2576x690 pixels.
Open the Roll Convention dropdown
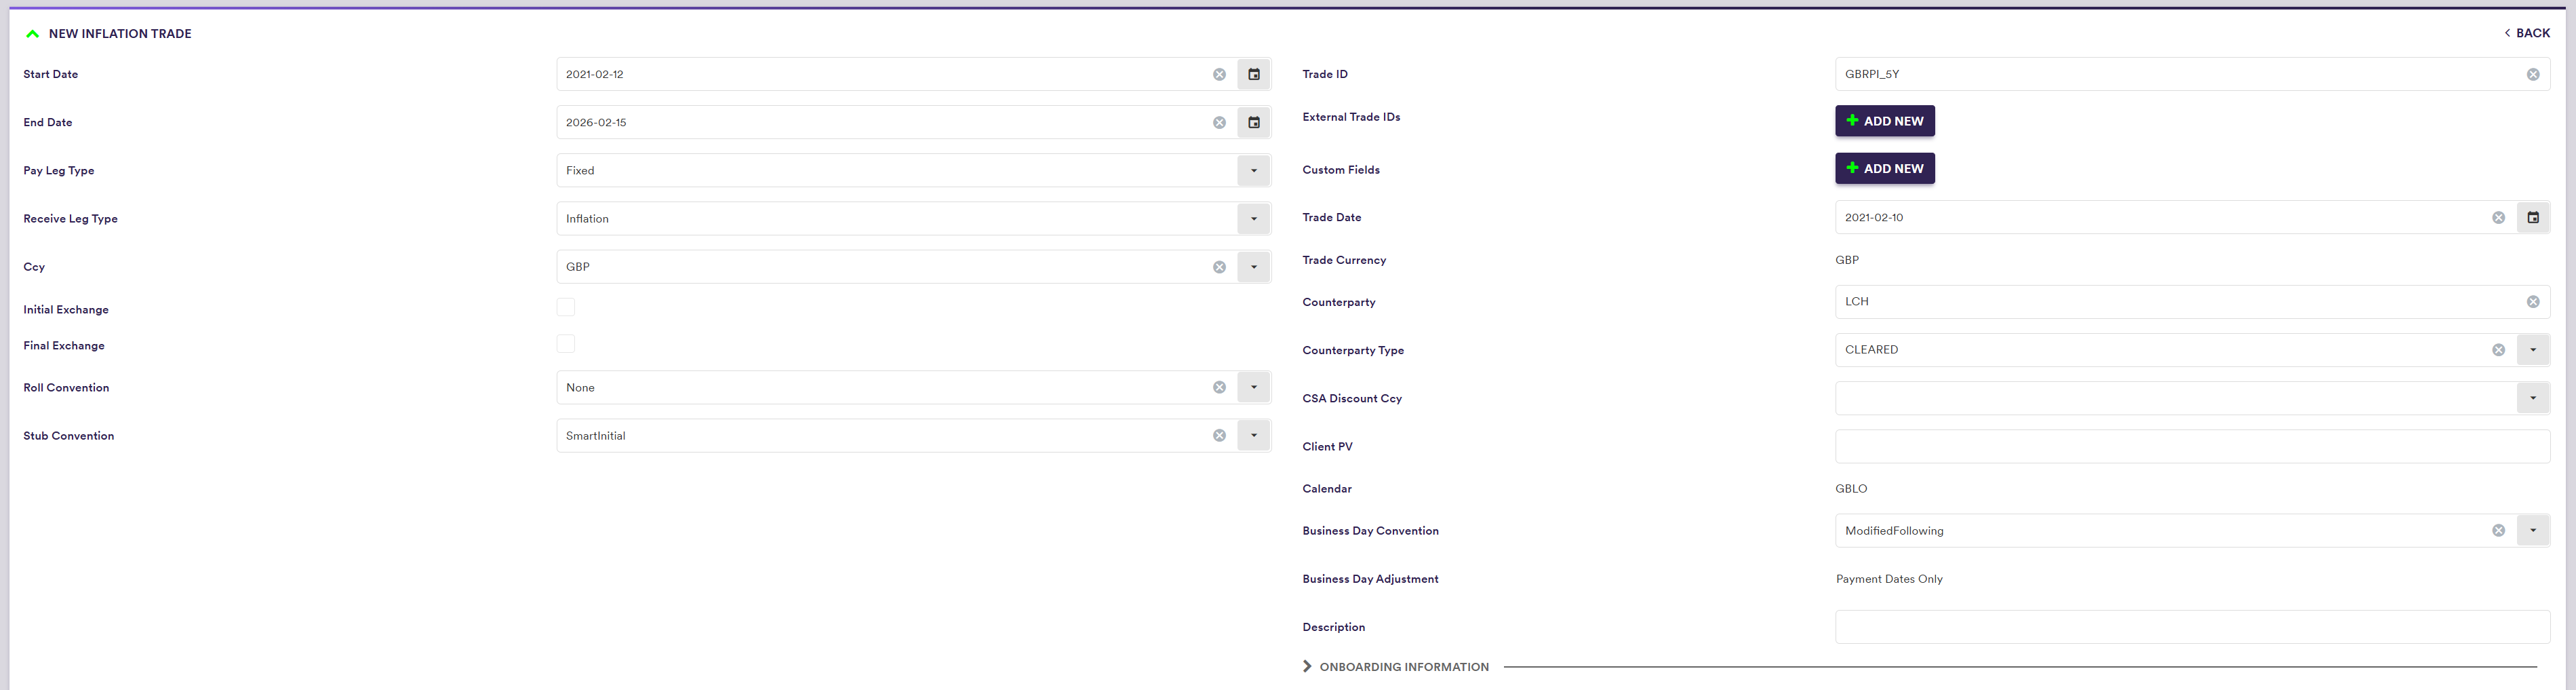tap(1253, 387)
